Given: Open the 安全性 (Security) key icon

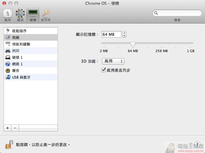Looking at the screenshot, I should pyautogui.click(x=46, y=13).
